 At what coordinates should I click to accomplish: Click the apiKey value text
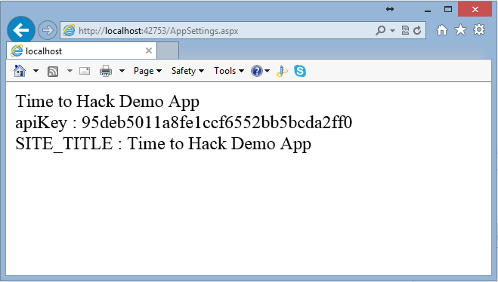point(217,122)
